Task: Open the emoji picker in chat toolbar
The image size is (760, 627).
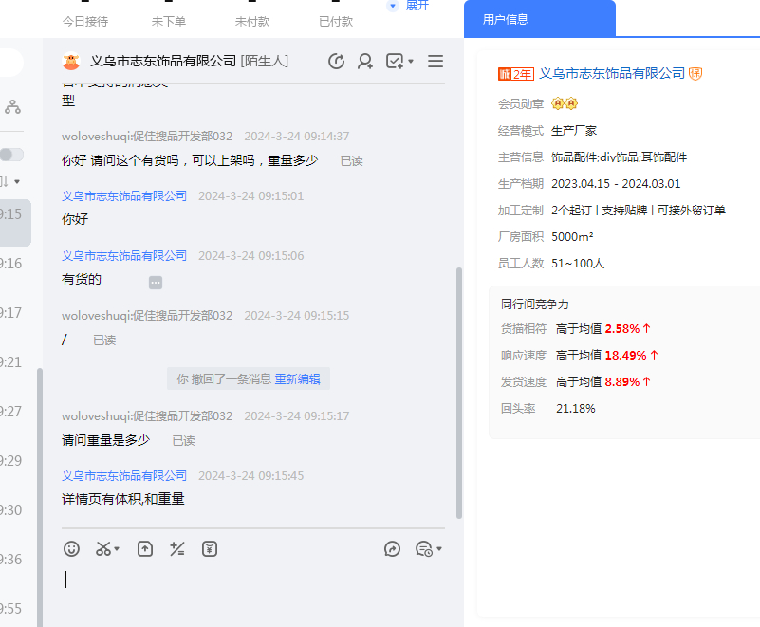Action: 72,548
